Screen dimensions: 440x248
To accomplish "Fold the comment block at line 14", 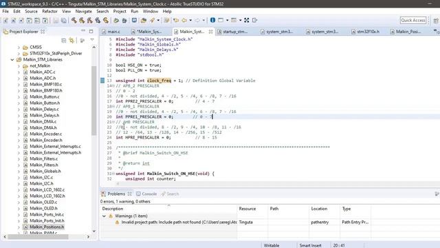I will click(113, 85).
